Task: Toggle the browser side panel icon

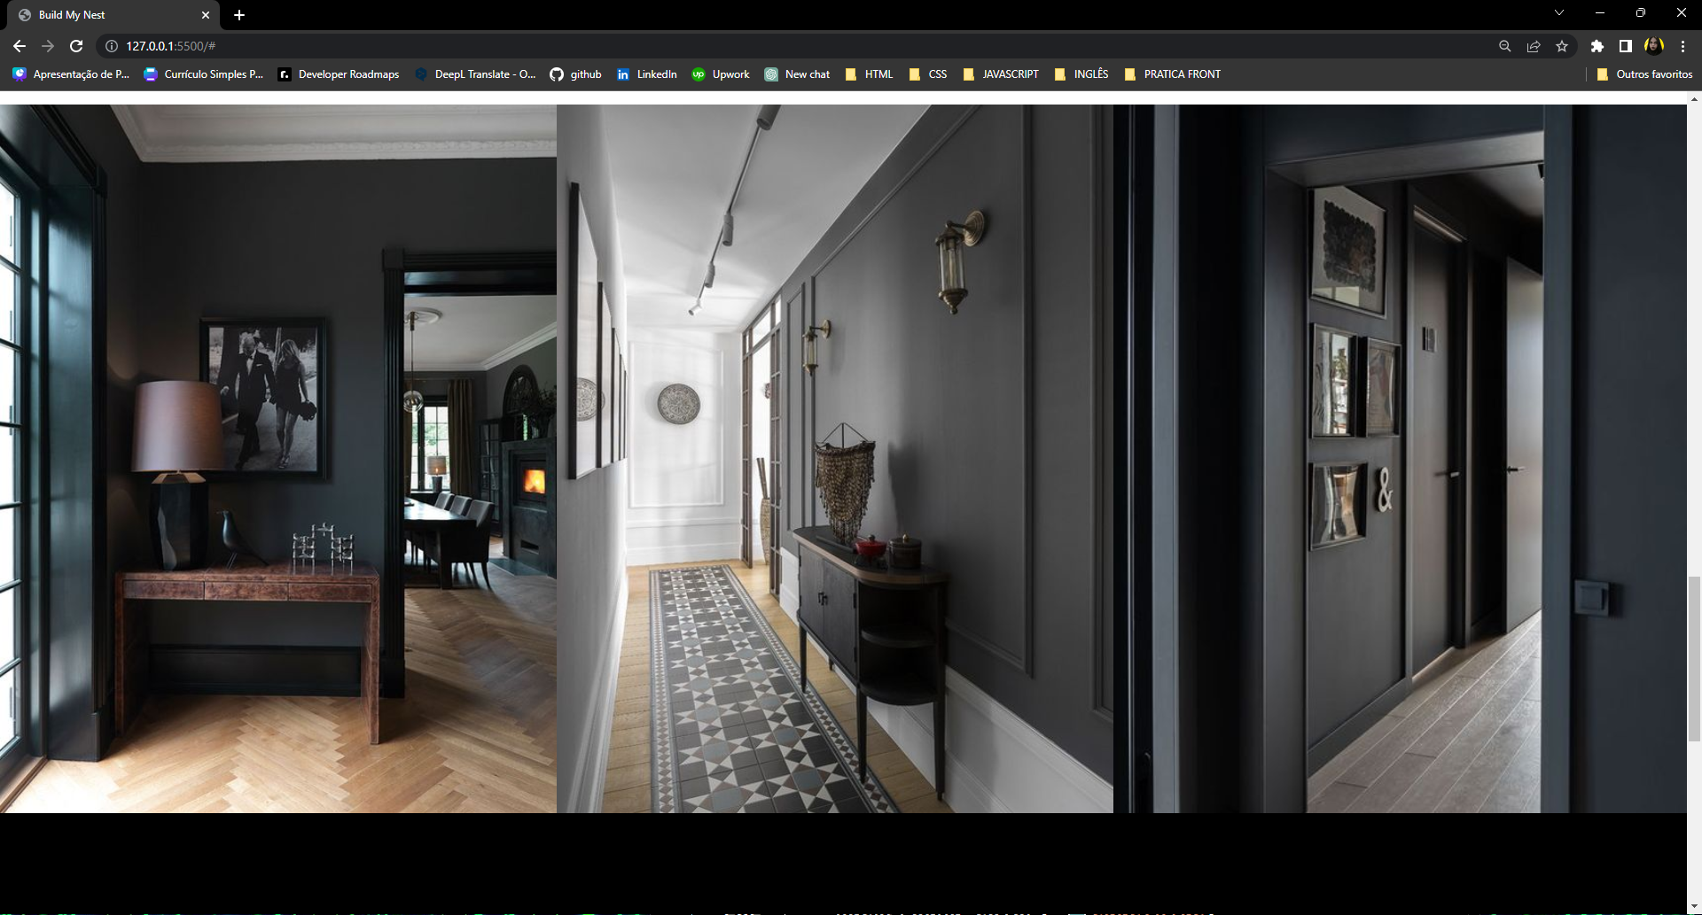Action: pyautogui.click(x=1625, y=46)
